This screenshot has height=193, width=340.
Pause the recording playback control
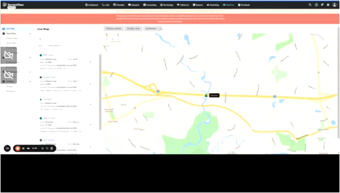pos(23,148)
